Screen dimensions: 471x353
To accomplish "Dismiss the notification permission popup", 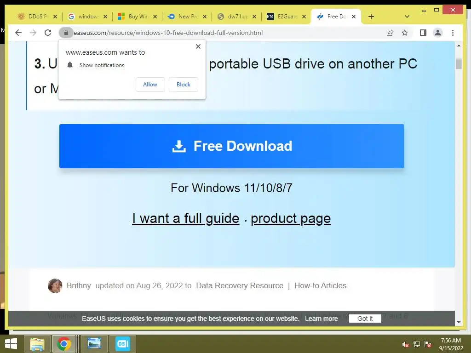I will click(198, 46).
